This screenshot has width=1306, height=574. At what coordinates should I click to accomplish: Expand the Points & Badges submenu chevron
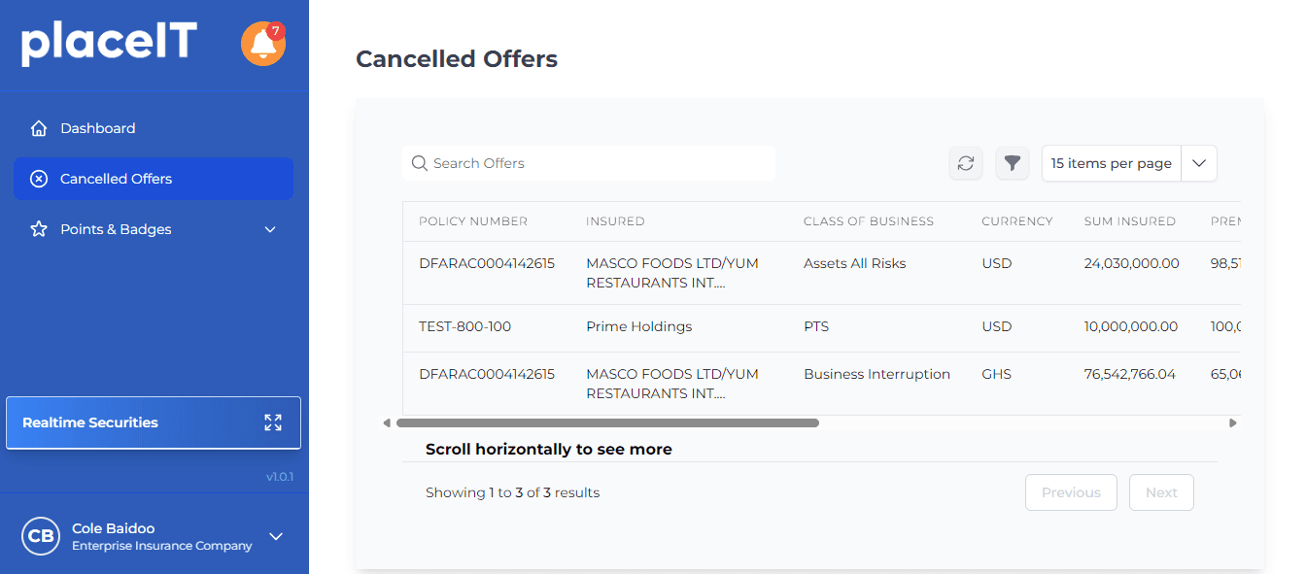click(270, 229)
